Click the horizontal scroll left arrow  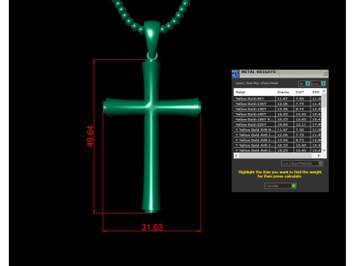(236, 156)
